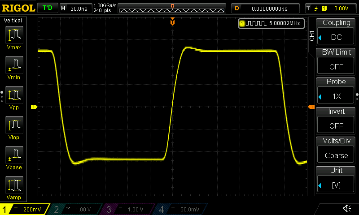Toggle Volts/Div Coarse adjustment
Image resolution: width=359 pixels, height=215 pixels.
coord(336,150)
